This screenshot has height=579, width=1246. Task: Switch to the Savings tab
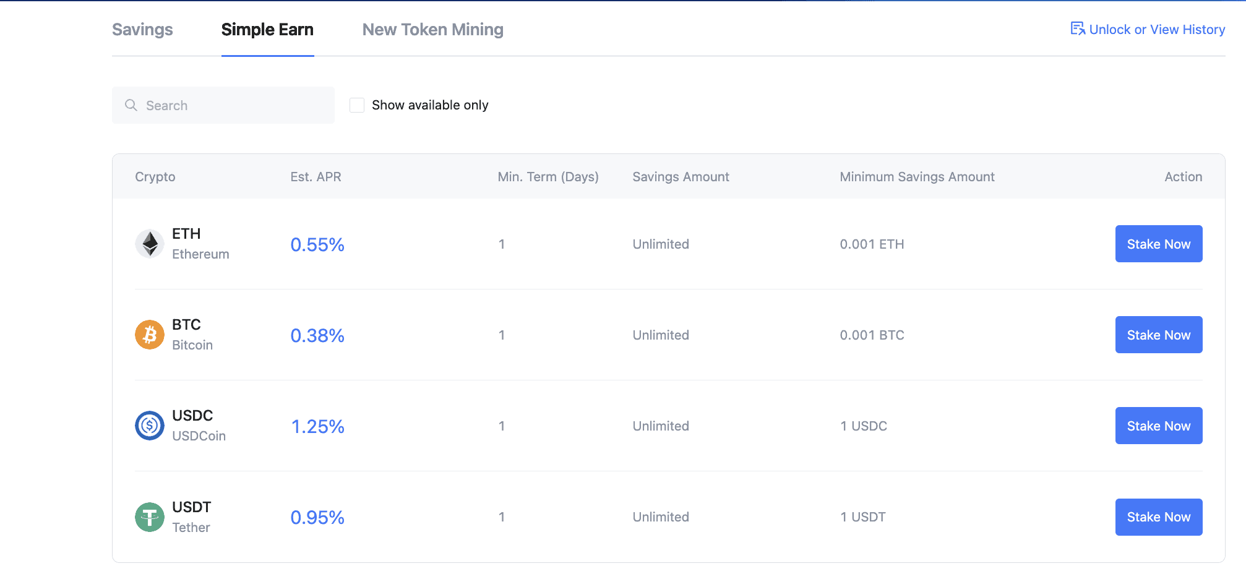coord(142,30)
